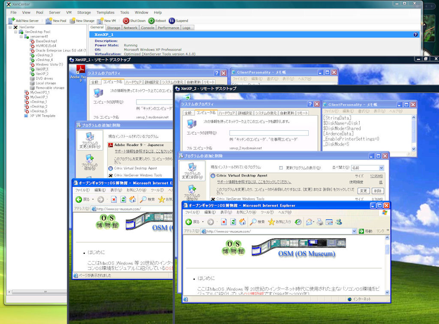This screenshot has height=324, width=439.
Task: Open the ハードウェア tab in XenXP_2 system properties
Action: (227, 113)
